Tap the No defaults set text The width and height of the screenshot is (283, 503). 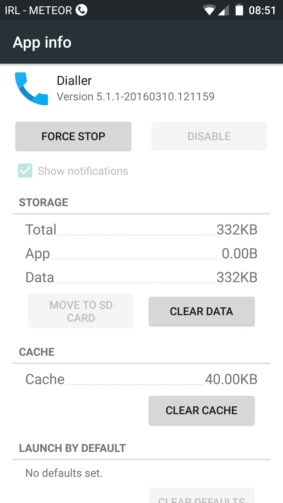(64, 473)
